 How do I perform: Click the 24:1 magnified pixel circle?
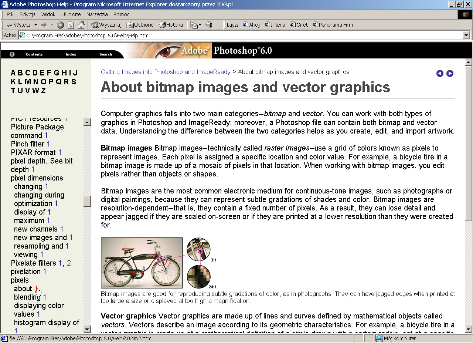click(x=198, y=277)
